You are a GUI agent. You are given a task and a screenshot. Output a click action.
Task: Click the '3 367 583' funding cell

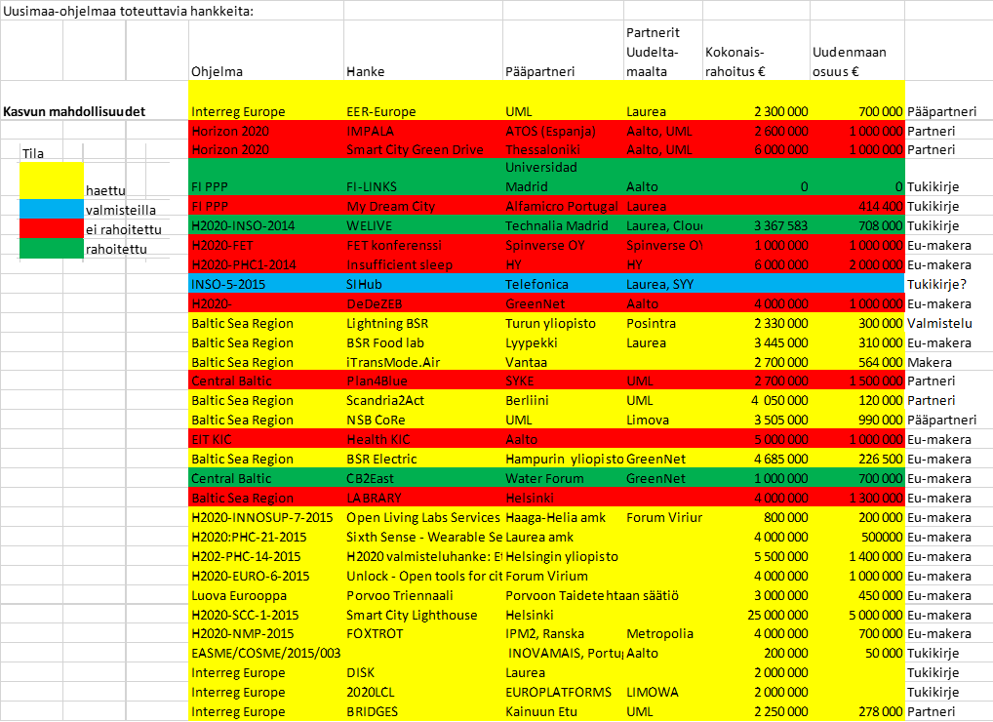pos(756,225)
